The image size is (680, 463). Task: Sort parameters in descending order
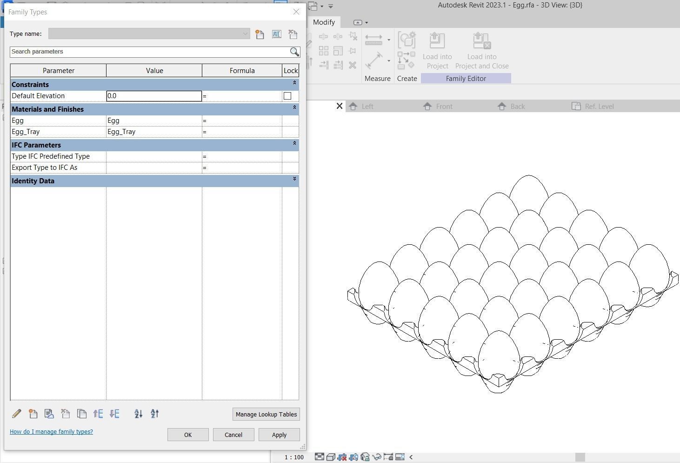point(154,414)
